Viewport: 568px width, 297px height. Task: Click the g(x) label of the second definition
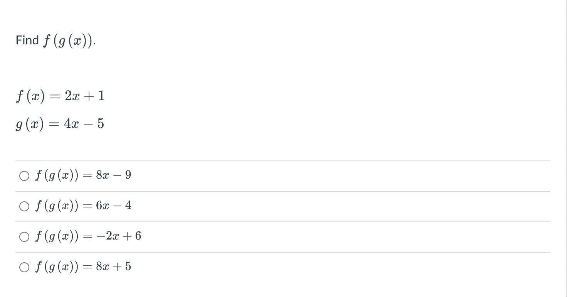click(x=30, y=124)
